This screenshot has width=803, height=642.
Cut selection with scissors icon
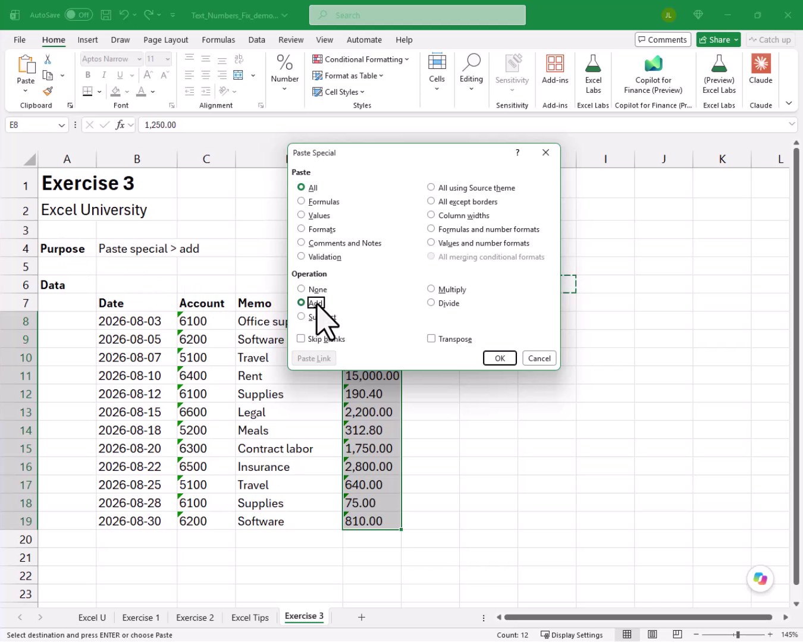pos(48,59)
